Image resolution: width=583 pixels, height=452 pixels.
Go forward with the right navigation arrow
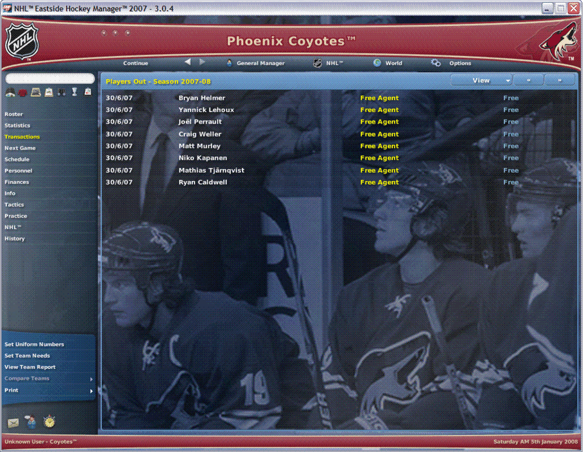(202, 62)
